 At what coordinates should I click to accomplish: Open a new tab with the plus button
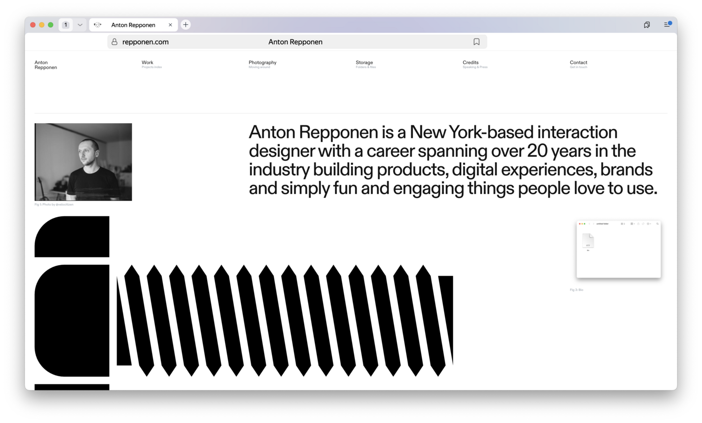pos(186,25)
